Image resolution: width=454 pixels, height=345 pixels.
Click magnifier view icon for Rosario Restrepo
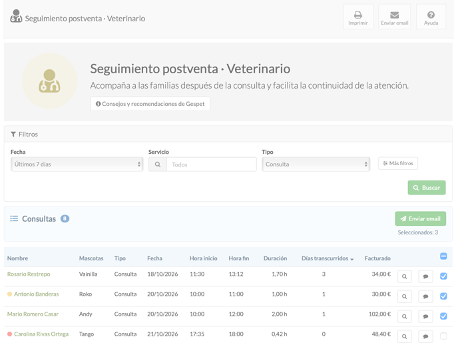(405, 276)
